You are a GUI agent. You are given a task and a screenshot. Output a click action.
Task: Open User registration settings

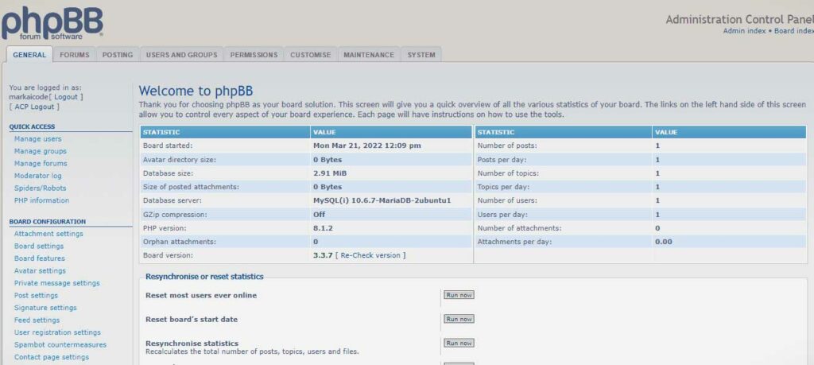57,332
